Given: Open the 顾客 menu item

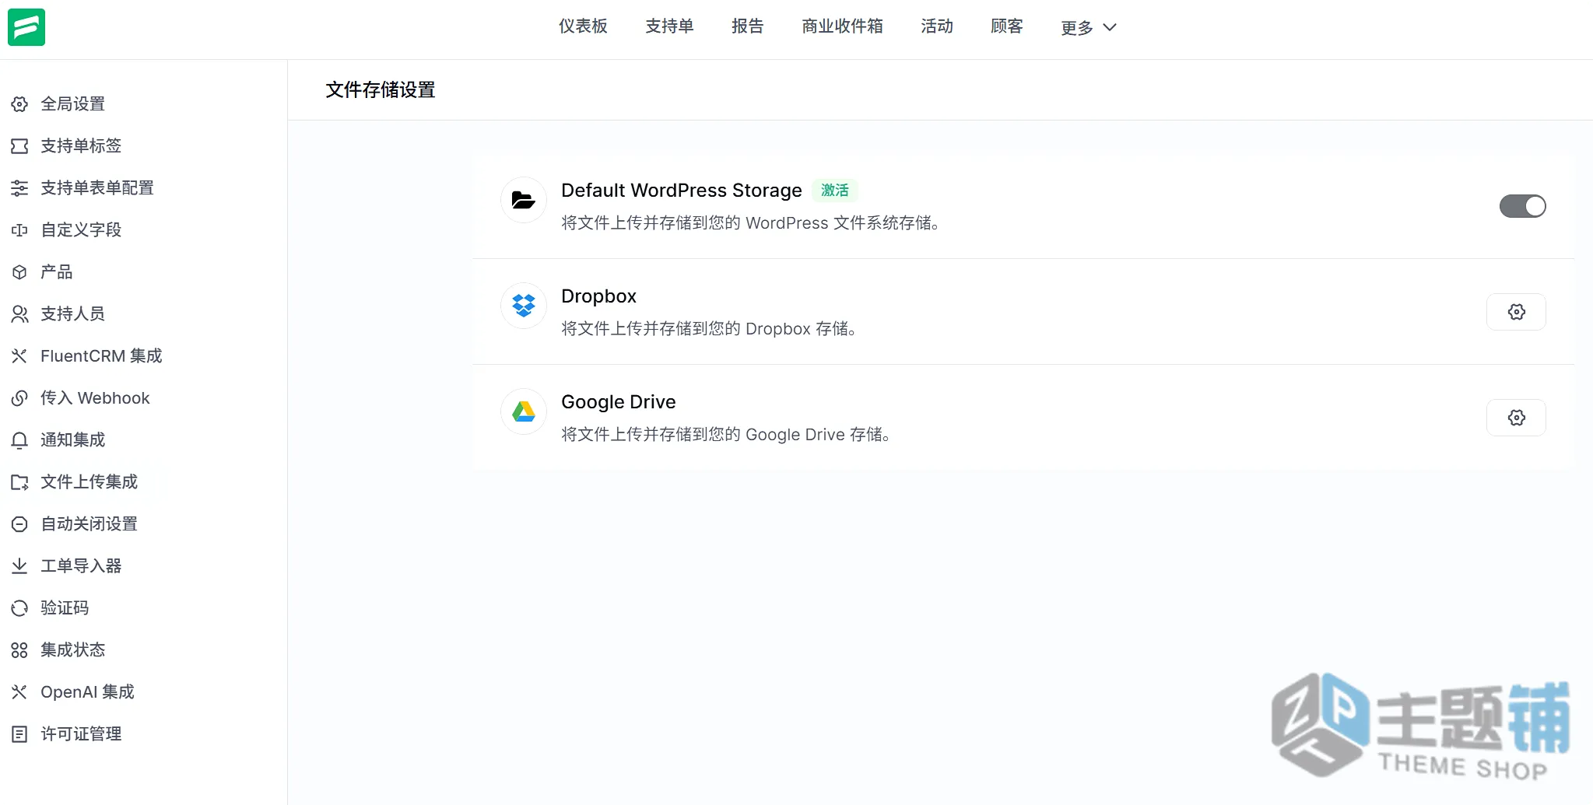Looking at the screenshot, I should (x=1006, y=26).
